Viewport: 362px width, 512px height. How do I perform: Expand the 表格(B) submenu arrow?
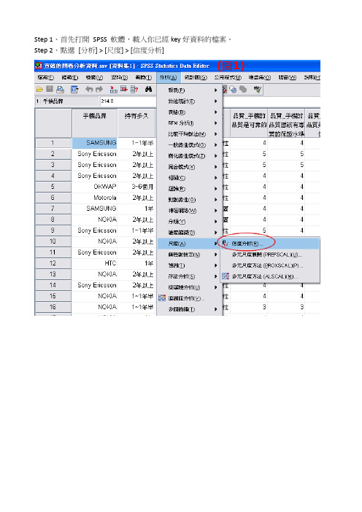pyautogui.click(x=215, y=112)
